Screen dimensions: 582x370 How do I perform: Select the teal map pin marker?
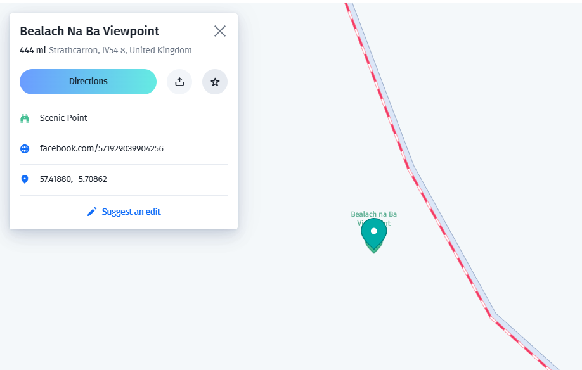pyautogui.click(x=374, y=234)
